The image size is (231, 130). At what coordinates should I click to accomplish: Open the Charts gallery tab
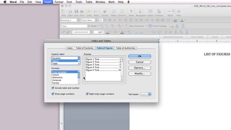(x=215, y=37)
